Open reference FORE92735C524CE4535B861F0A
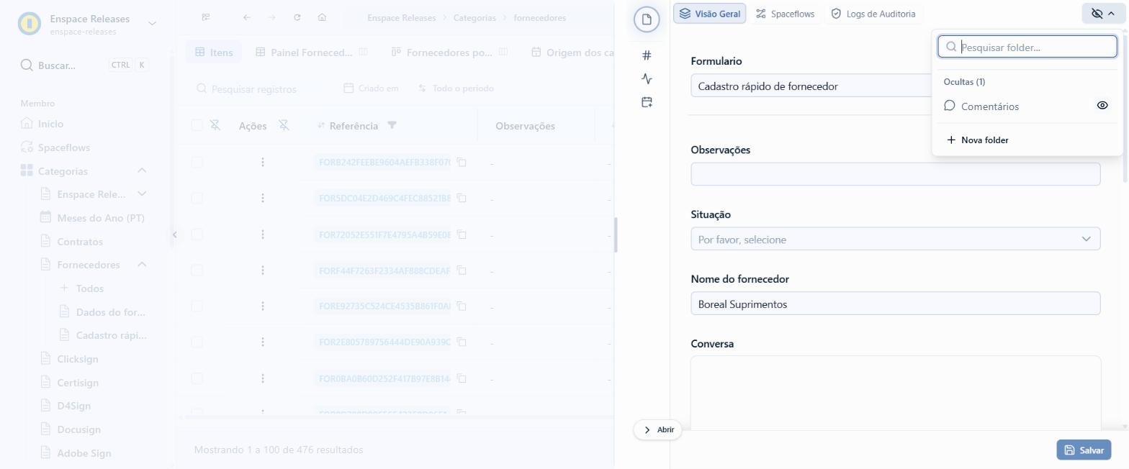 tap(384, 306)
